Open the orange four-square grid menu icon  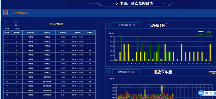5,13
